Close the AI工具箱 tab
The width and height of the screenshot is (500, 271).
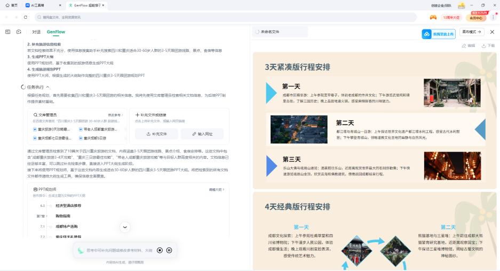(60, 5)
